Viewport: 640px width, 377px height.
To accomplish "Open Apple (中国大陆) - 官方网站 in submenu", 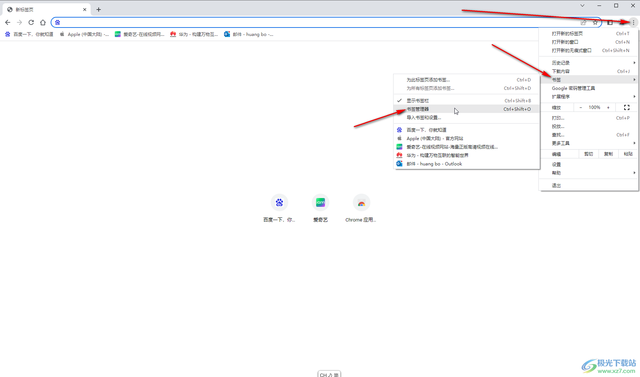I will (x=467, y=138).
